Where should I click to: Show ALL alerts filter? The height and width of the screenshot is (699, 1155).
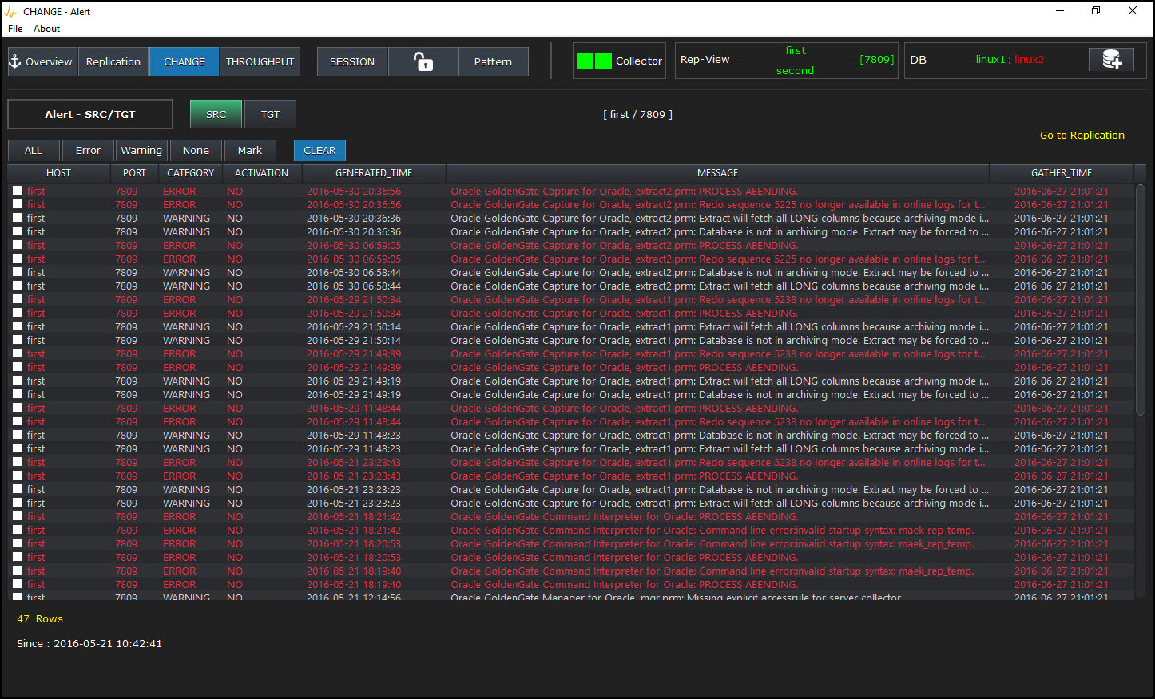click(x=34, y=150)
